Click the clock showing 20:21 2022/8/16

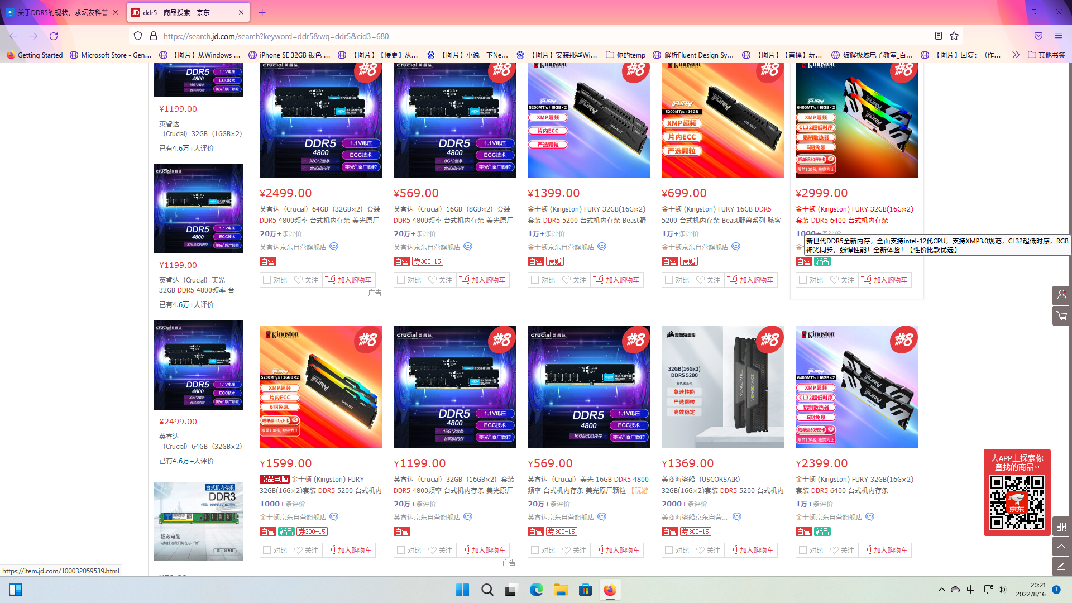click(x=1031, y=590)
